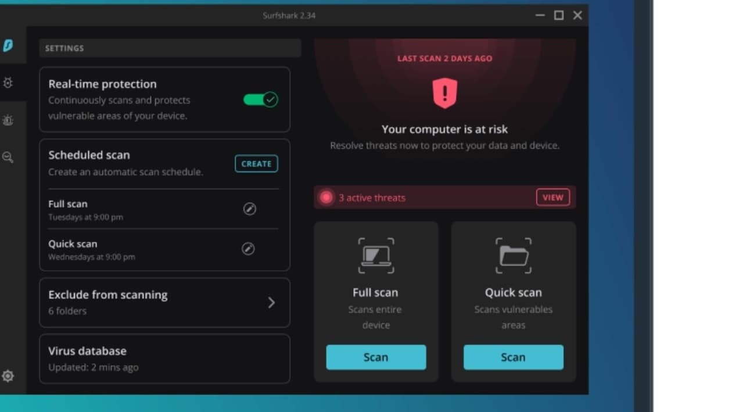The image size is (732, 412).
Task: Click the '6 folders' text
Action: [x=67, y=311]
